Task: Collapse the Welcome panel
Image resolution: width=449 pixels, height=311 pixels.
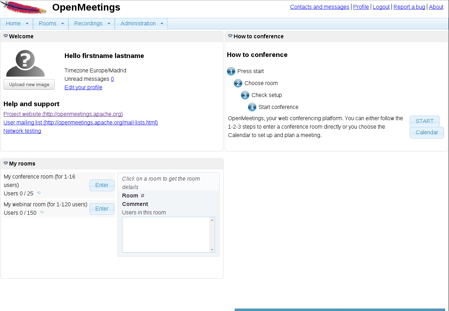Action: 6,36
